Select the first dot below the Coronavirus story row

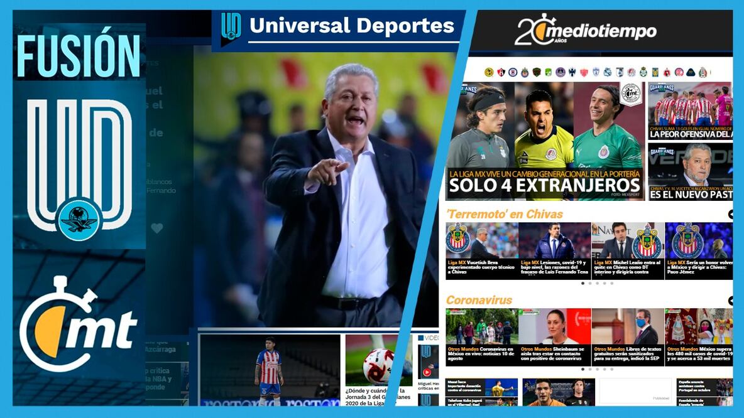pos(583,369)
